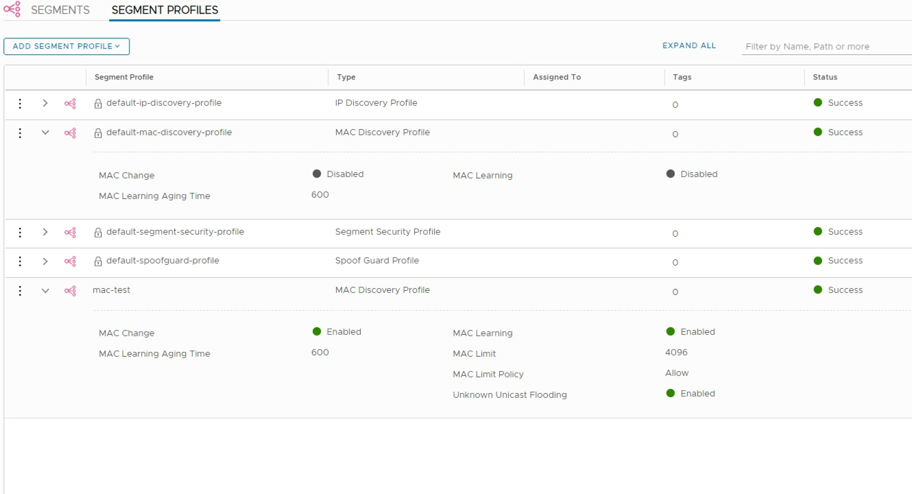Image resolution: width=912 pixels, height=494 pixels.
Task: Switch to the Segments tab
Action: pyautogui.click(x=60, y=10)
